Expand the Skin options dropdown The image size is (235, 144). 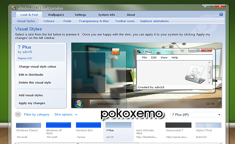tap(66, 115)
